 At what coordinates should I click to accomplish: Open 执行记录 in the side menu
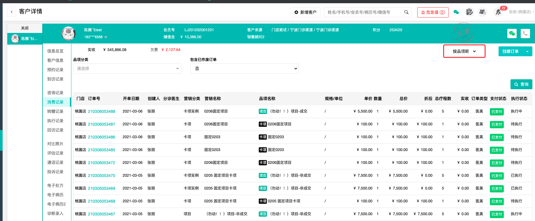(x=55, y=121)
